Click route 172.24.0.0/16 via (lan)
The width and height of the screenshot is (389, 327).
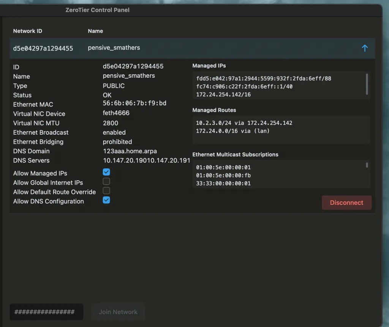pos(233,131)
